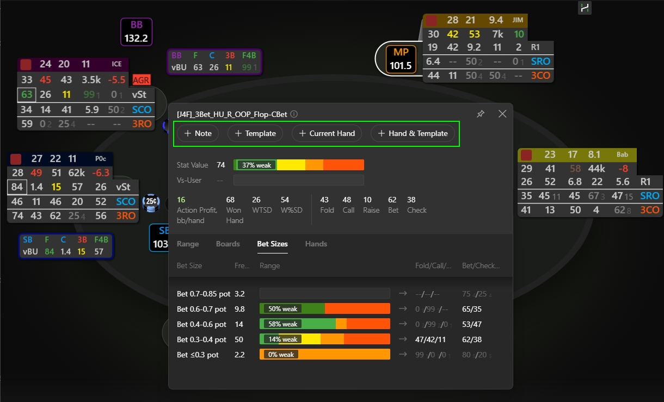Add a Note using the Note button

point(197,133)
